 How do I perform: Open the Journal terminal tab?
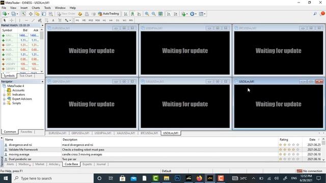coord(101,164)
